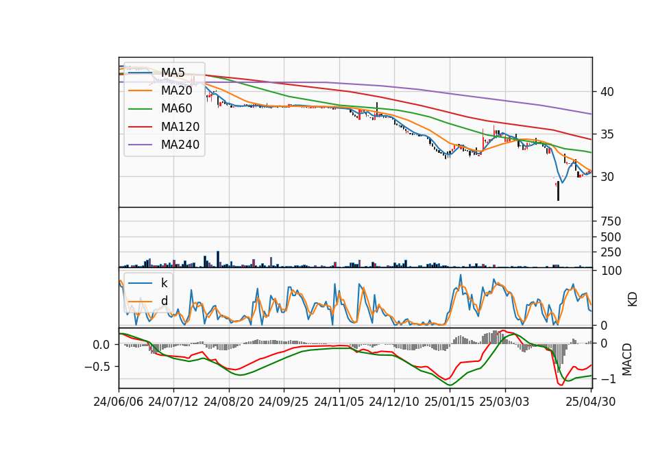Viewport: 658px width, 473px height.
Task: Click the KD axis value 100
Action: tap(611, 271)
